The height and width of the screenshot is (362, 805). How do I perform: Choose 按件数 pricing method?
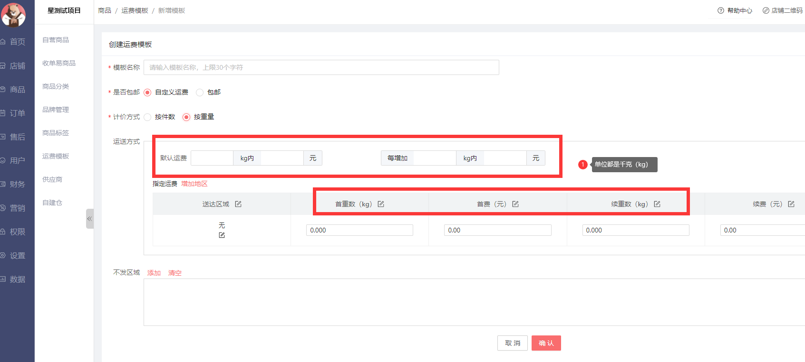click(x=147, y=117)
